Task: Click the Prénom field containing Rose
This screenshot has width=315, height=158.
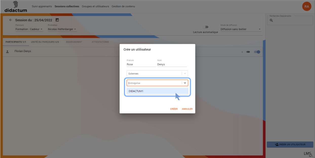Action: (x=141, y=64)
